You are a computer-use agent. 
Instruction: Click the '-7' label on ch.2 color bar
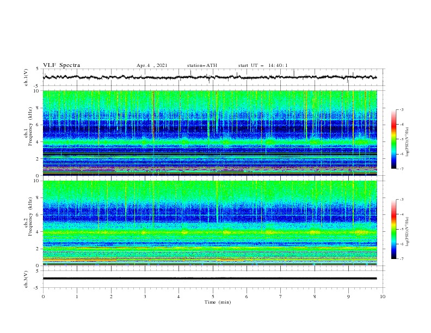(401, 259)
